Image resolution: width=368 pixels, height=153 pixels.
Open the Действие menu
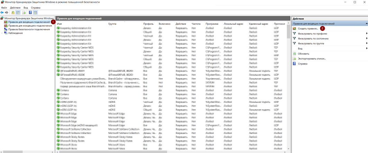tap(15, 8)
